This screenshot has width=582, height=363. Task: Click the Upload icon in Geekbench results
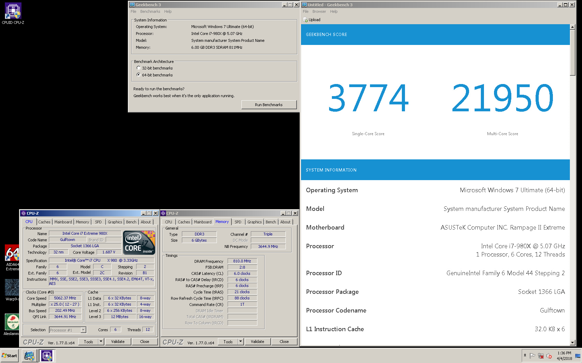[305, 20]
